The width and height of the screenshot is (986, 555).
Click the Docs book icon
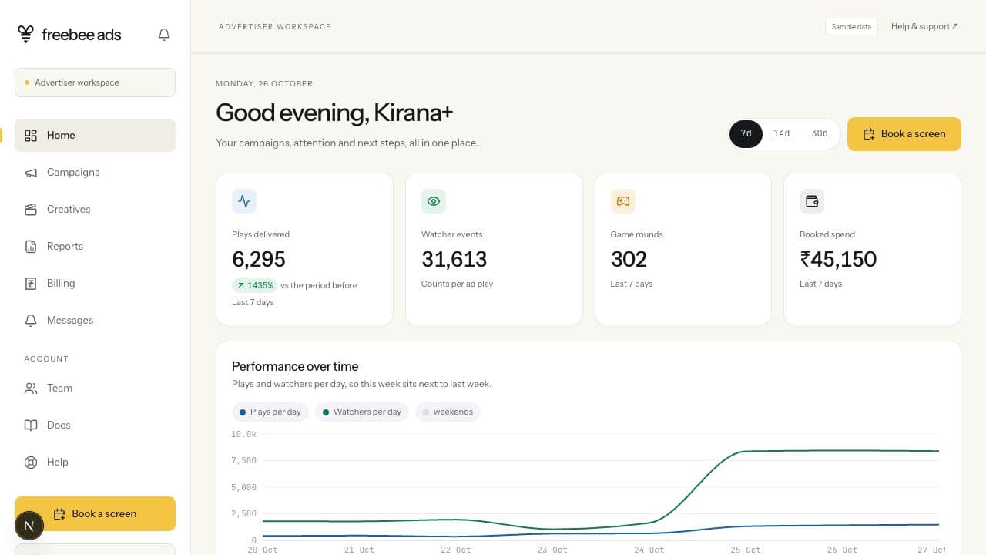31,425
